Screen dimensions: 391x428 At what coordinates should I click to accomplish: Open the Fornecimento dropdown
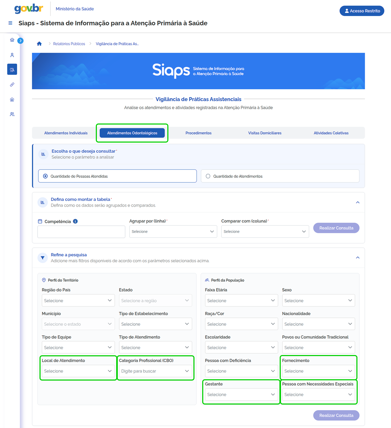point(319,371)
